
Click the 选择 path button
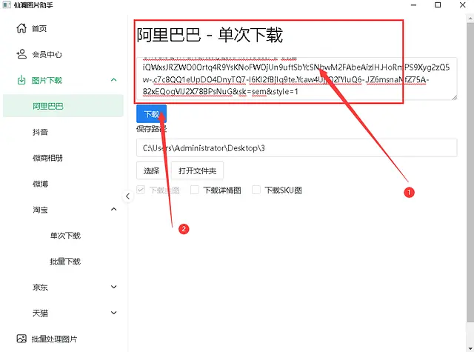[x=151, y=170]
